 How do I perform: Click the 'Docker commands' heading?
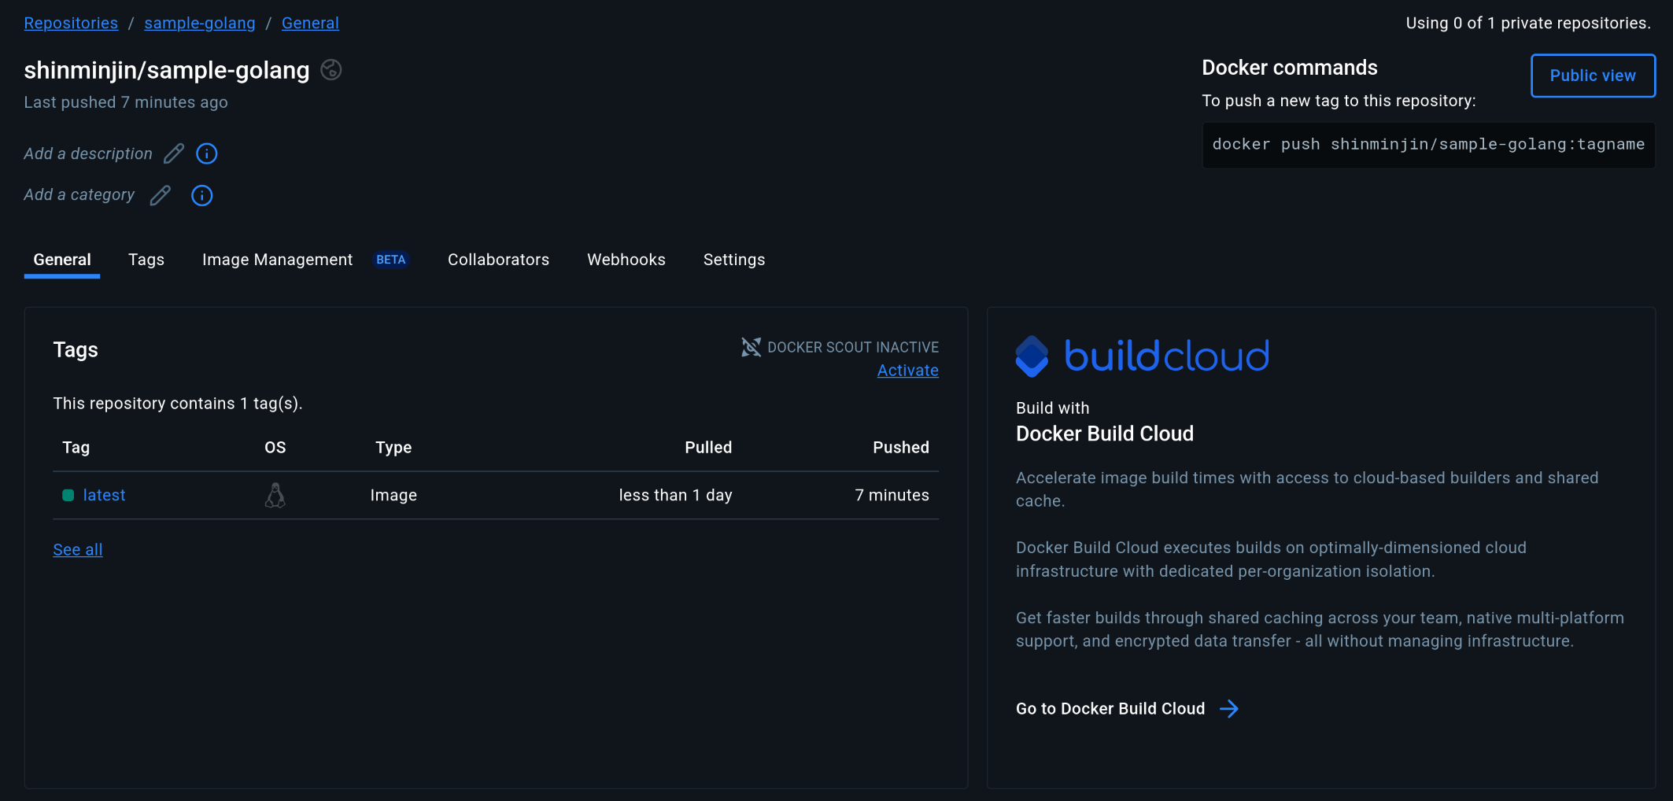[1290, 68]
